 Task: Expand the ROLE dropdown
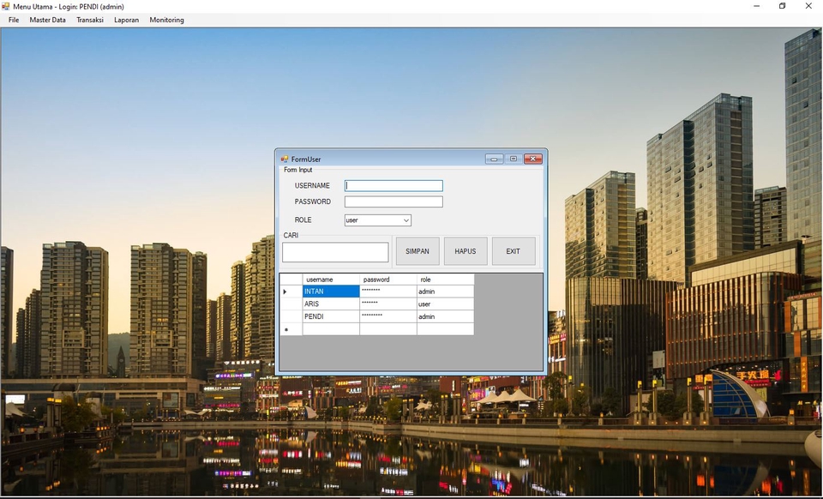click(x=405, y=220)
